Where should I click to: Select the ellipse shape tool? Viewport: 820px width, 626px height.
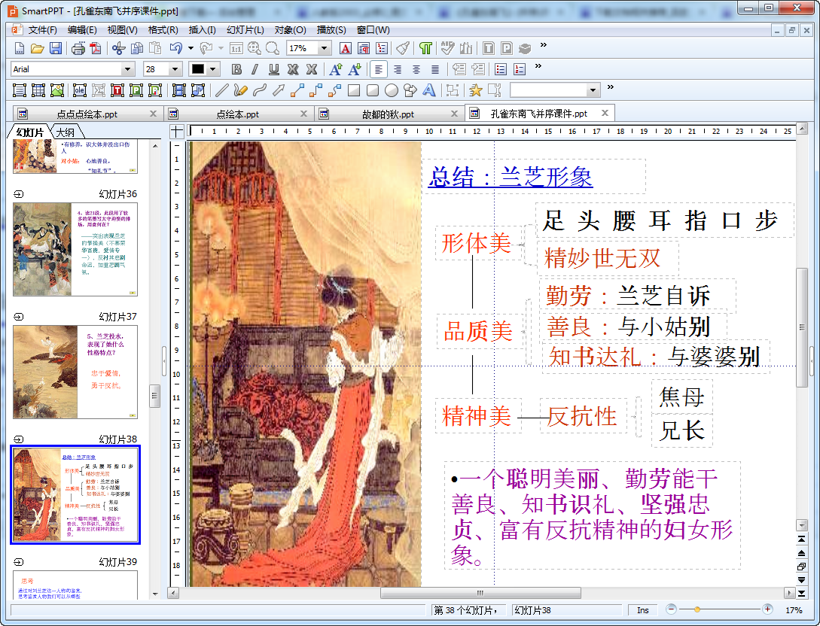[x=391, y=90]
